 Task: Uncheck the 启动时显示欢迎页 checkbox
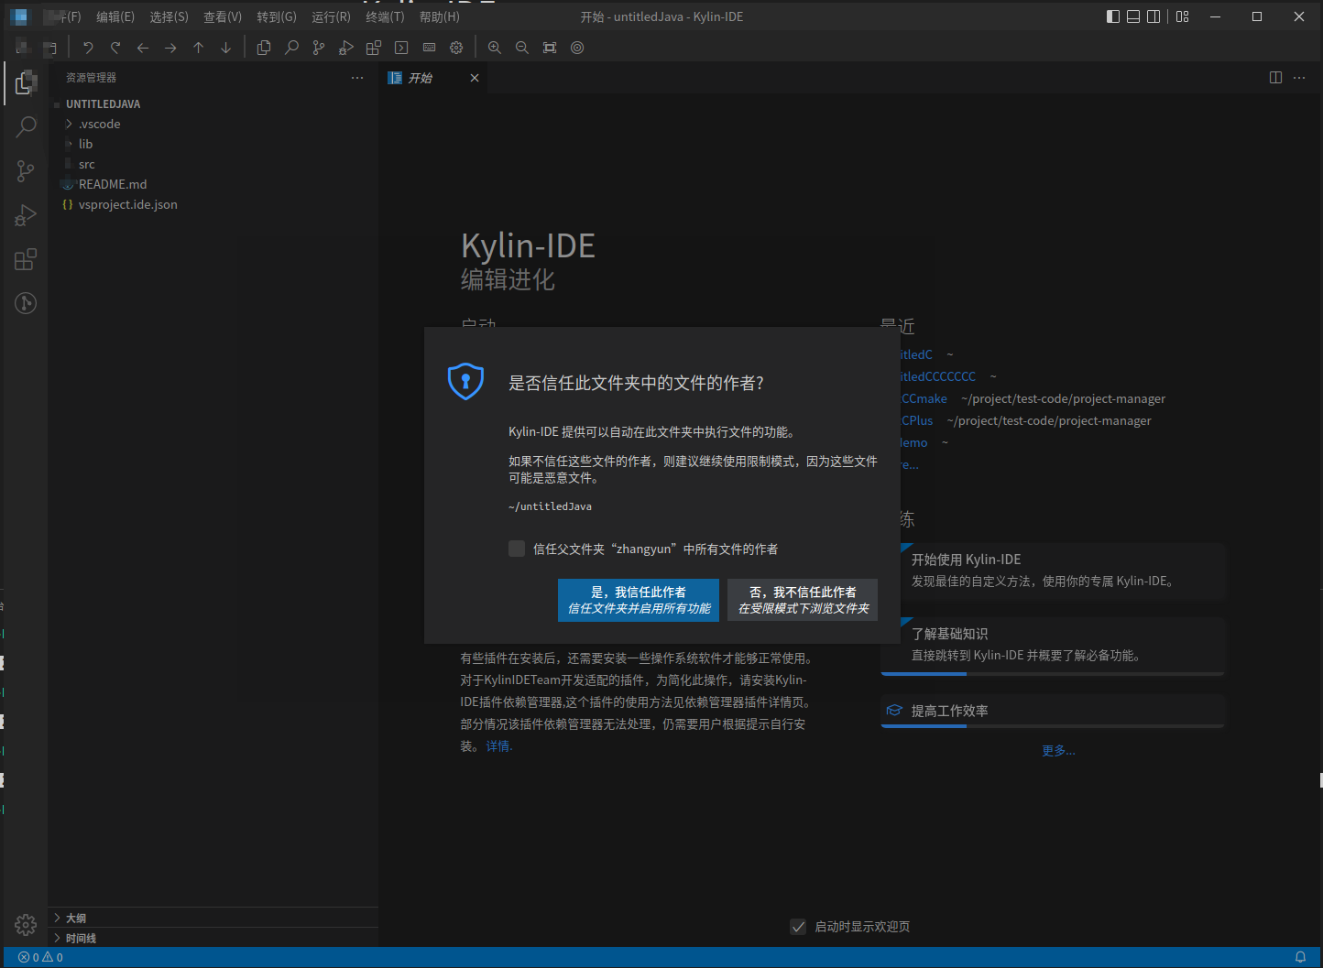tap(798, 927)
